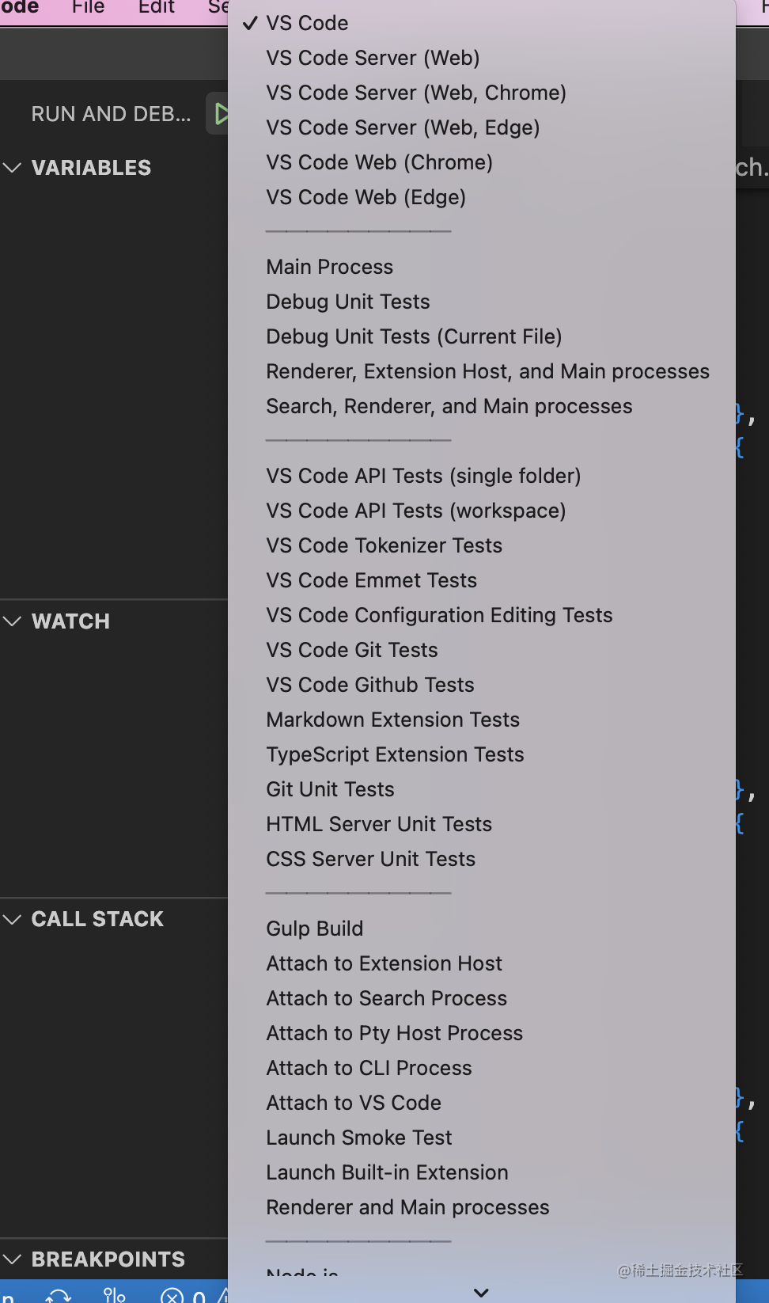Choose VS Code Server (Web, Edge)
The height and width of the screenshot is (1303, 769).
tap(481, 127)
